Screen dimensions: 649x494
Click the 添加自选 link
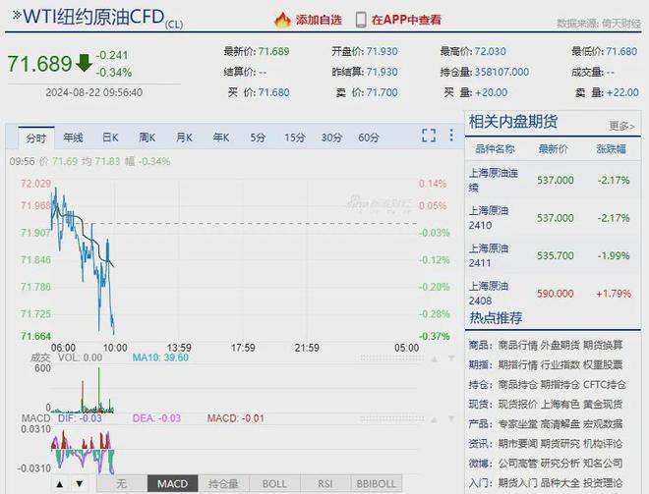click(319, 20)
